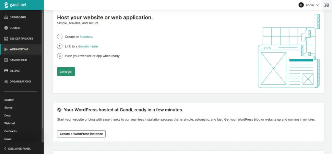
Task: Click the Dashboard house icon
Action: pyautogui.click(x=6, y=17)
